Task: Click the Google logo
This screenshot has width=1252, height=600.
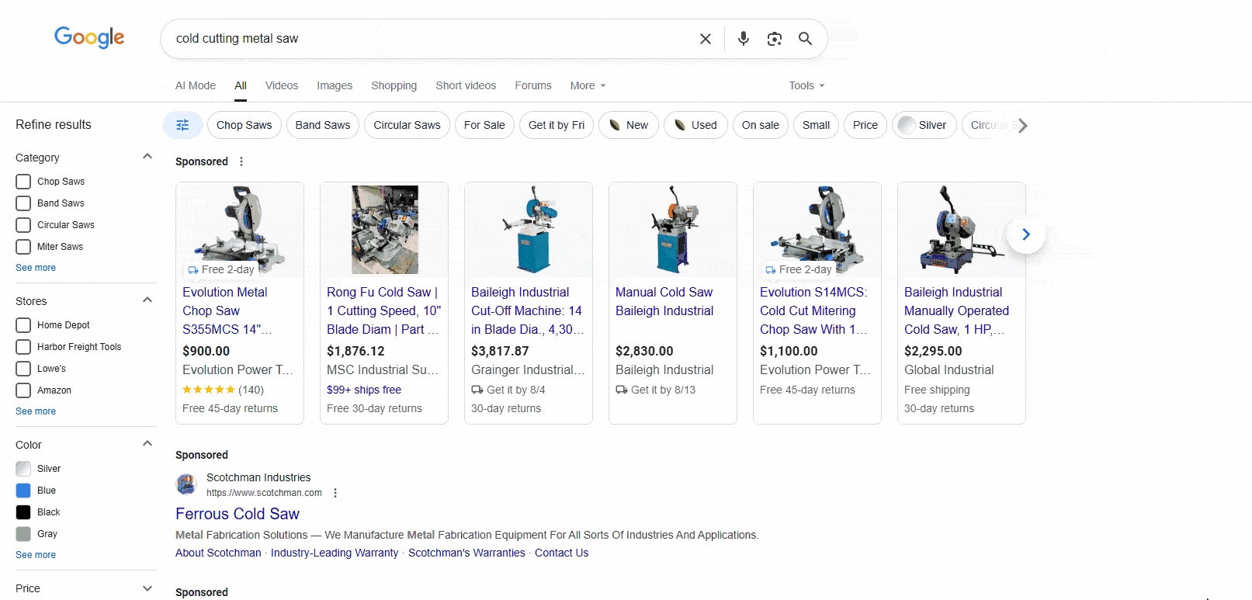Action: 89,37
